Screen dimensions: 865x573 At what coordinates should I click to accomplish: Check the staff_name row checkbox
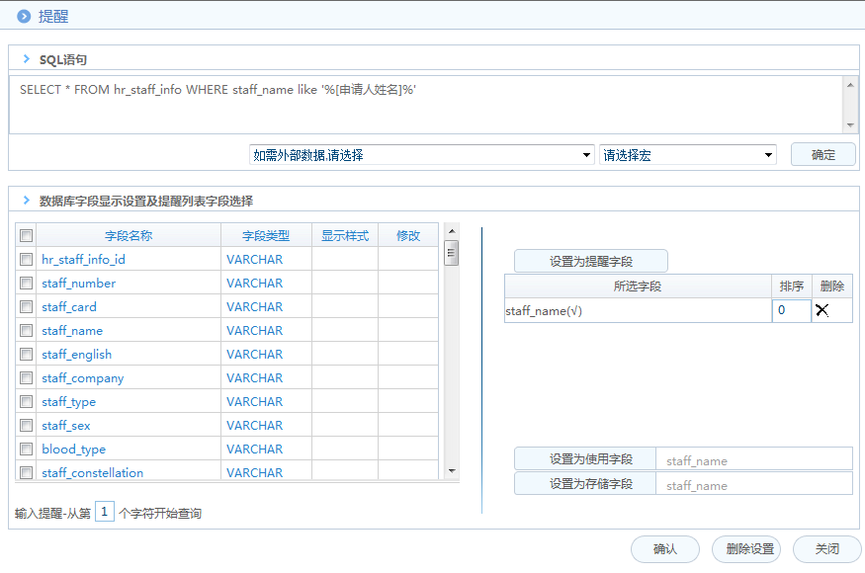(x=26, y=330)
